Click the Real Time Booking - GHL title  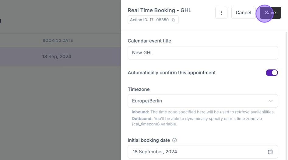160,10
